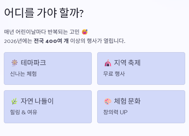Click the bold text 전국 400여 개
Screen dimensions: 189x136
pyautogui.click(x=51, y=41)
